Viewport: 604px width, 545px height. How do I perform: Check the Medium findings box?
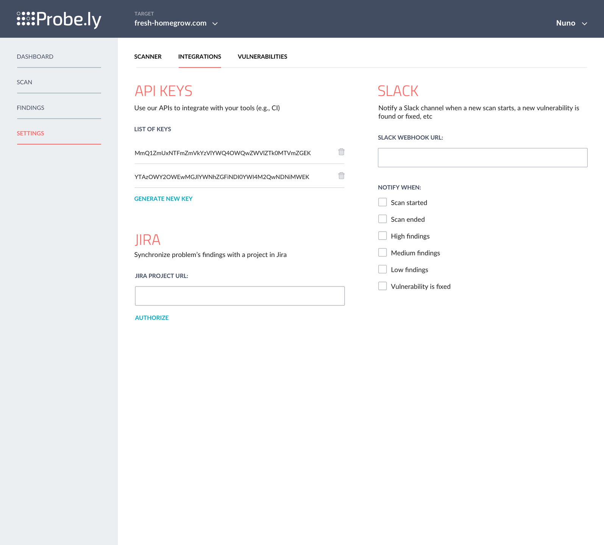point(382,252)
